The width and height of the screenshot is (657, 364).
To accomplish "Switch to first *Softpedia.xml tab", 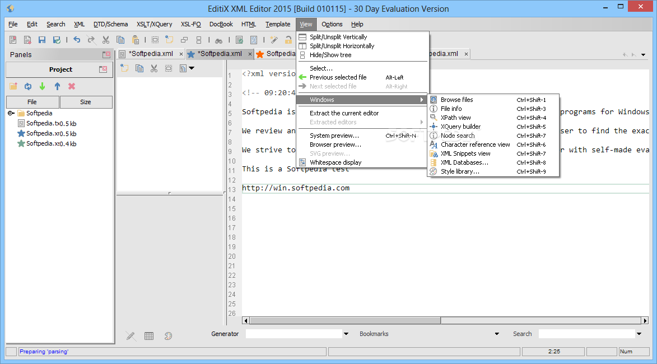I will 151,54.
